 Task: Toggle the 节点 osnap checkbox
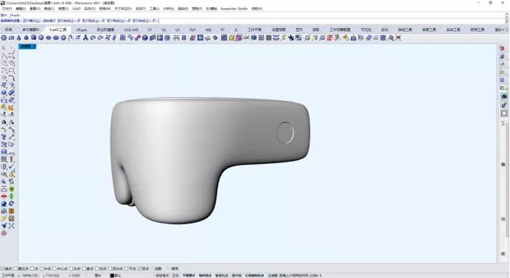tap(126, 268)
